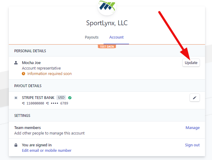Click the TEST DATA badge
The height and width of the screenshot is (160, 212).
tap(107, 46)
